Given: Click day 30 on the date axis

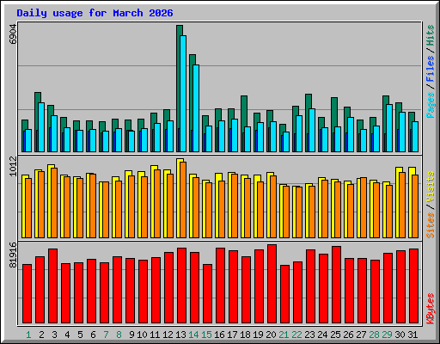Looking at the screenshot, I should coord(400,335).
